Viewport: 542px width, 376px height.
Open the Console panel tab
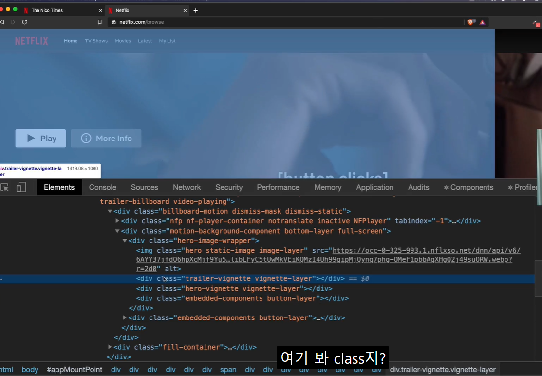click(x=103, y=187)
